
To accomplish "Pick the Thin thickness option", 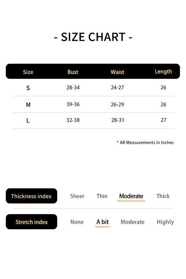I will coord(102,196).
